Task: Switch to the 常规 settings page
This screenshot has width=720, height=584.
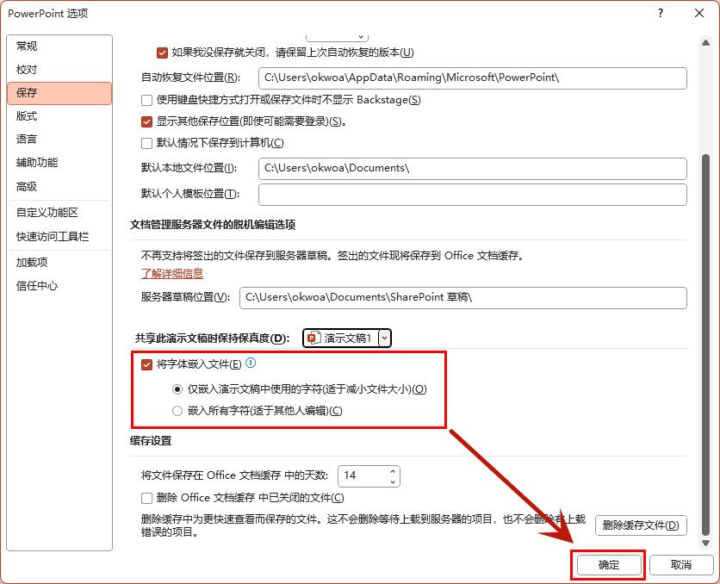Action: click(28, 45)
